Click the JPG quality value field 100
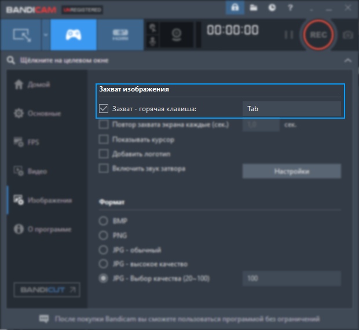The width and height of the screenshot is (359, 330). point(292,278)
